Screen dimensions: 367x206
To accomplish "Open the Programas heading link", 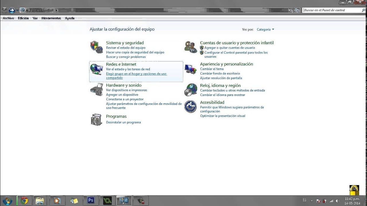I will (116, 116).
